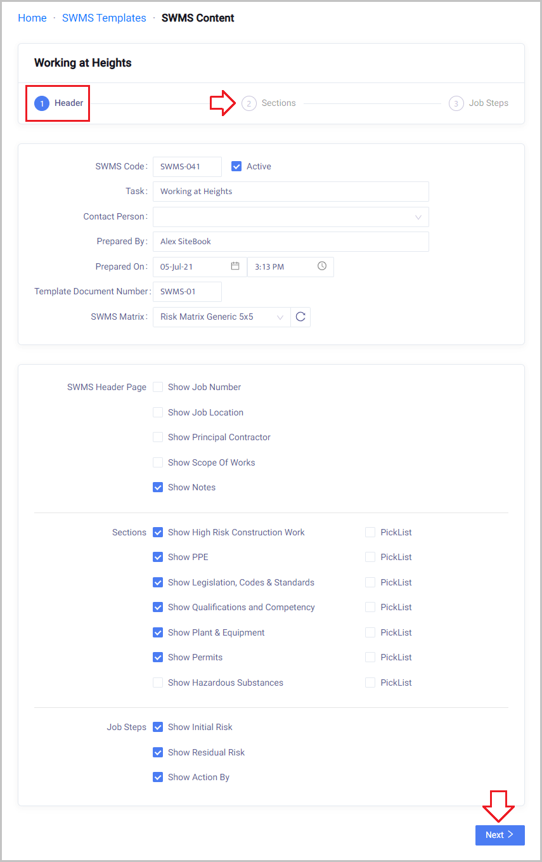Click the Task input field
The height and width of the screenshot is (862, 542).
point(290,192)
